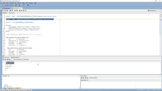Click the Open file folder icon
This screenshot has height=91, width=162.
pyautogui.click(x=4, y=5)
